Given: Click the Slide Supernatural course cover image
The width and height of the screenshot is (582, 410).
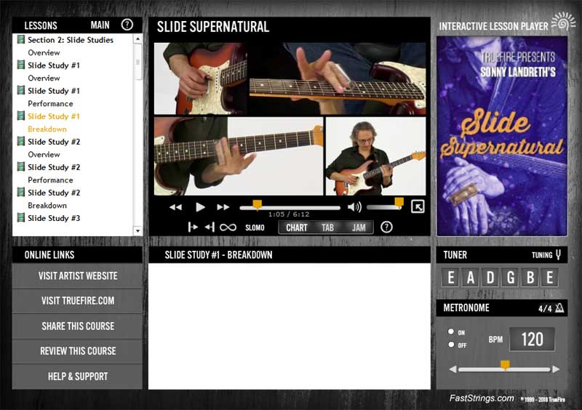Looking at the screenshot, I should pyautogui.click(x=502, y=136).
